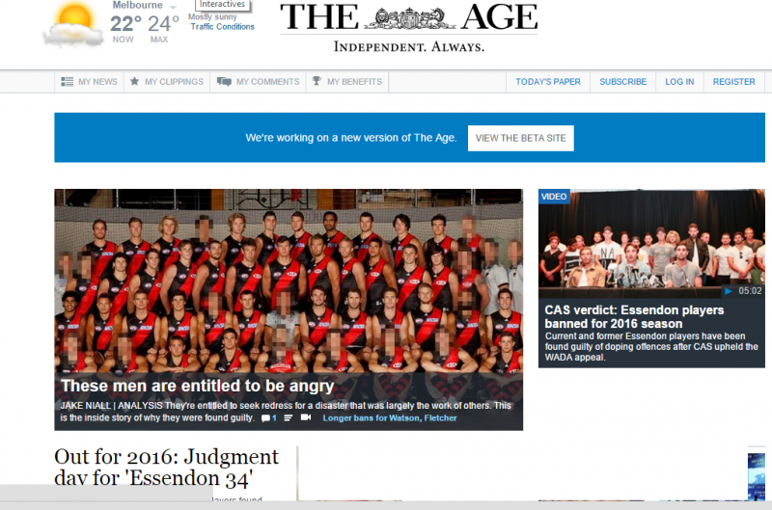Click the article text lines icon

click(x=288, y=418)
